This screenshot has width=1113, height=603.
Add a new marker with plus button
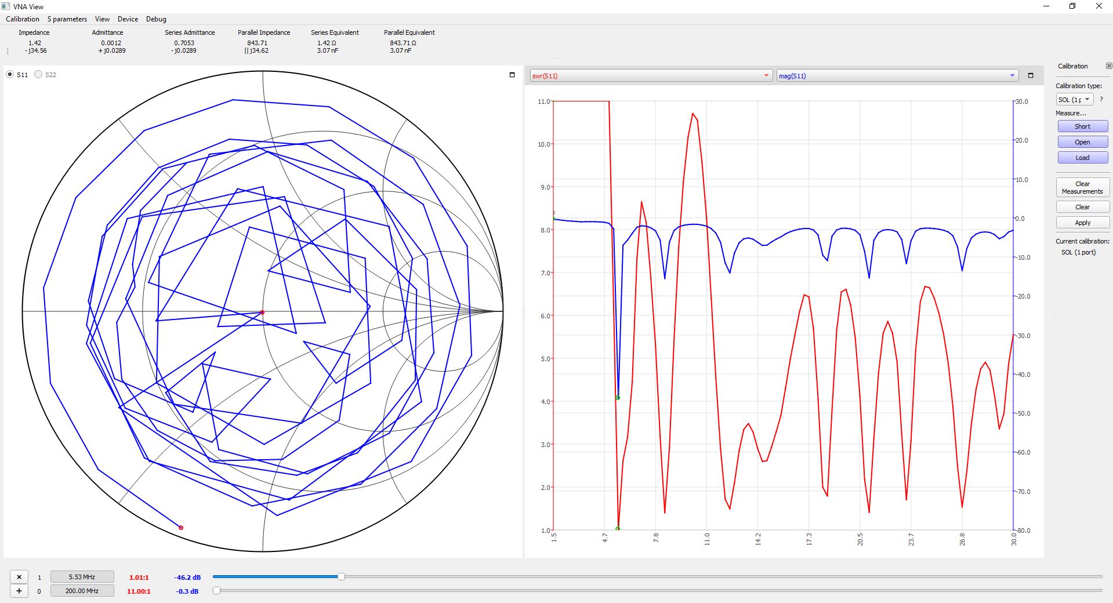tap(19, 591)
